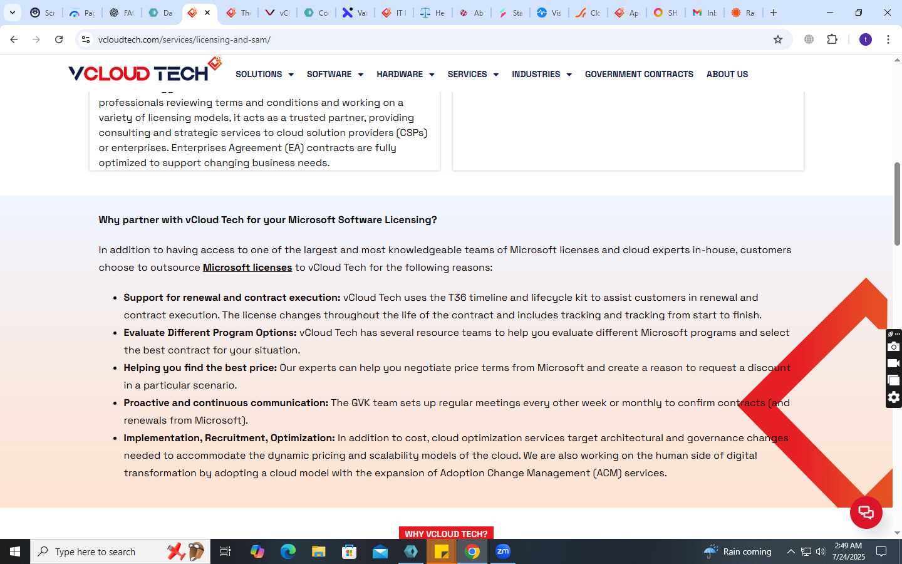Switch to the 'Ab' browser tab
902x564 pixels.
pyautogui.click(x=471, y=13)
